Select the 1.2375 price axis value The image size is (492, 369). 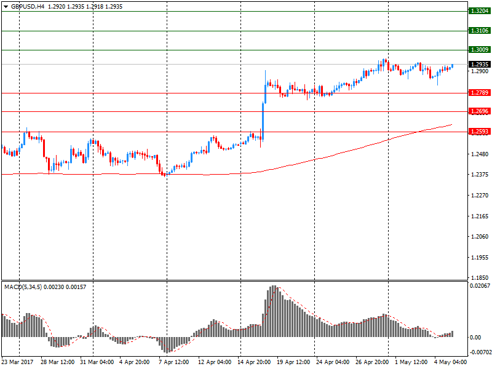(480, 175)
